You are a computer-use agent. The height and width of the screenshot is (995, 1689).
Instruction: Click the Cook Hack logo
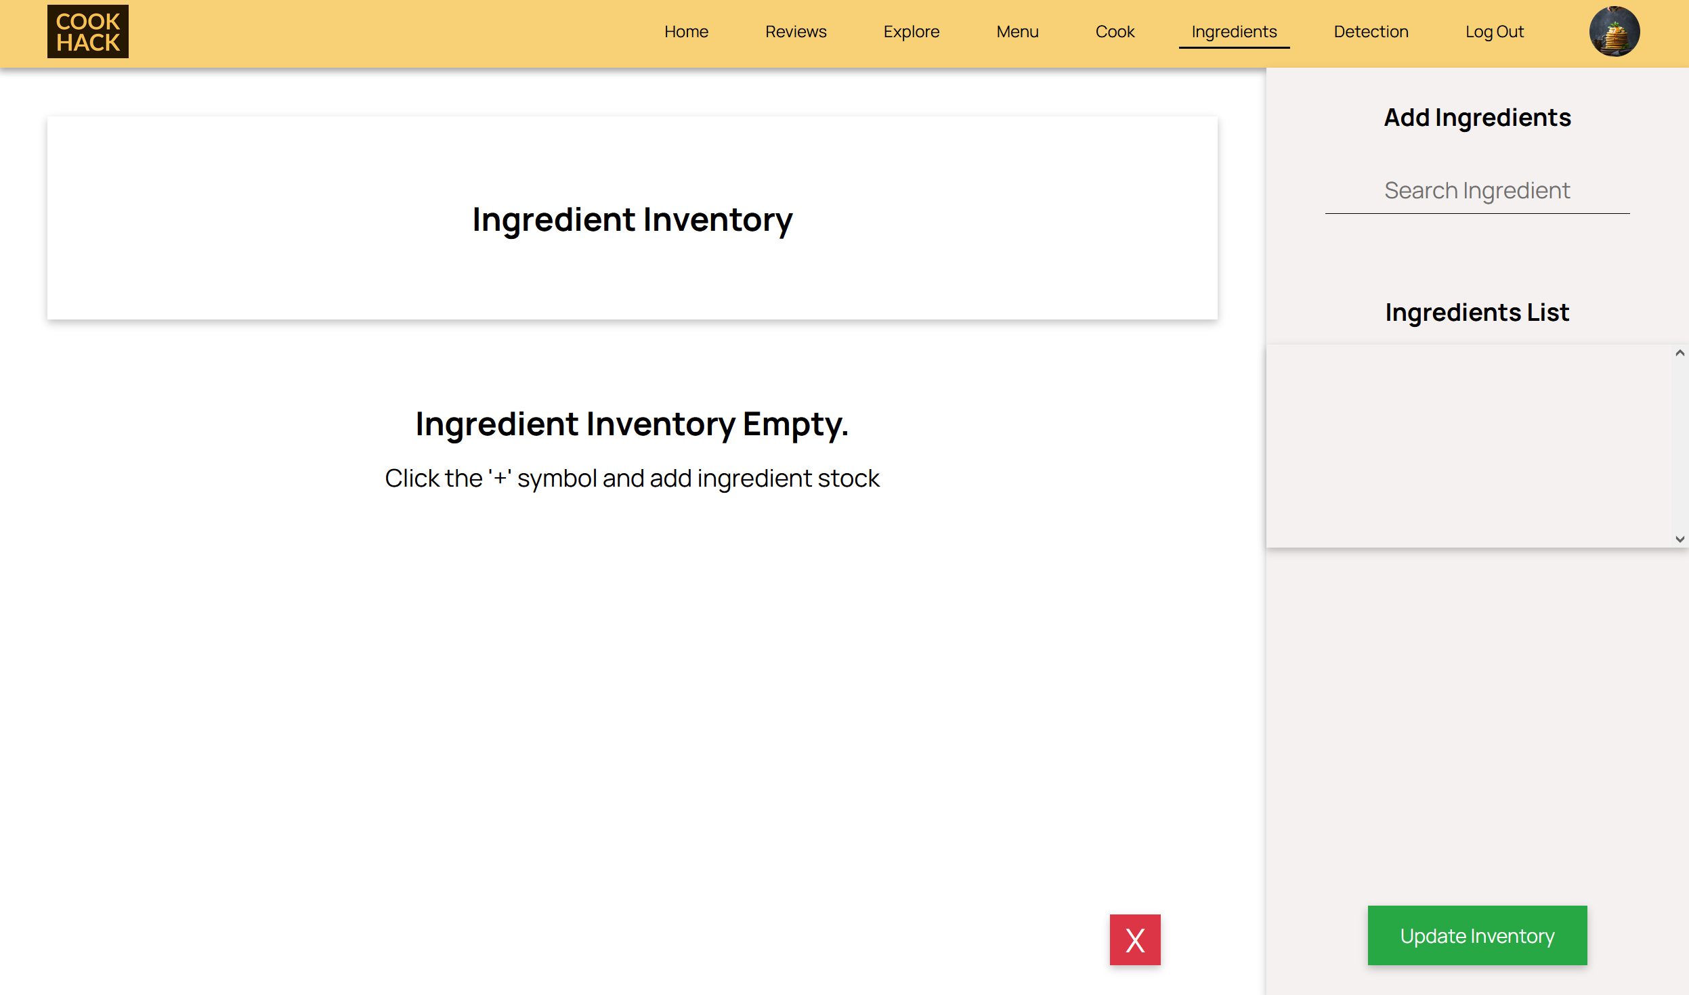pyautogui.click(x=88, y=32)
